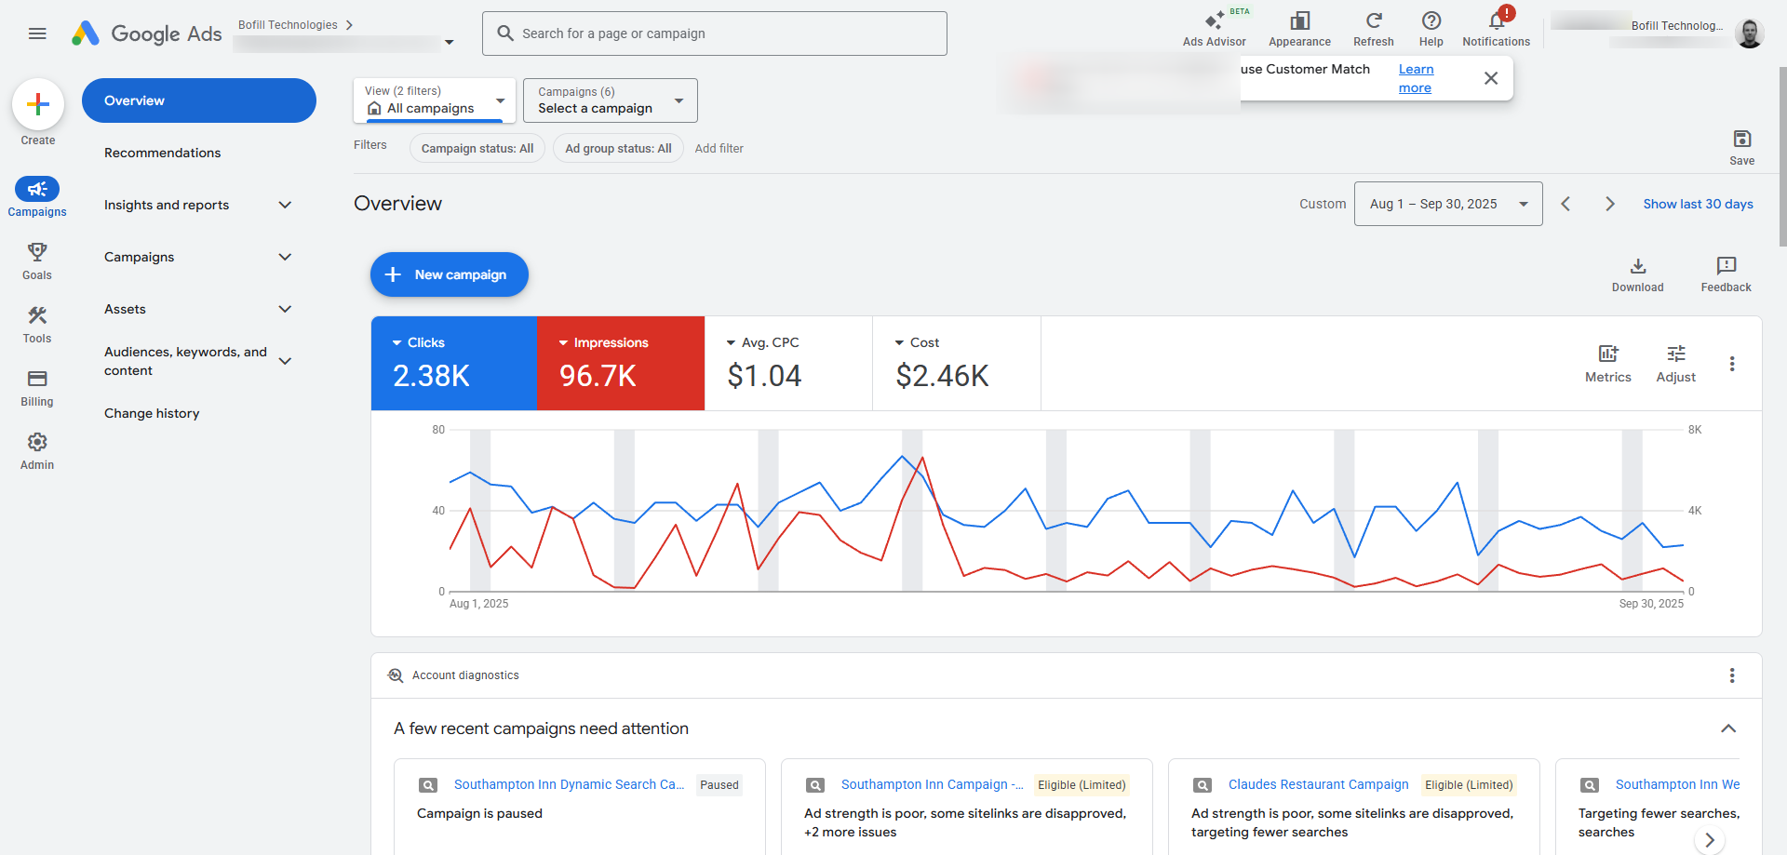Open Change history page
The image size is (1787, 855).
click(x=152, y=413)
